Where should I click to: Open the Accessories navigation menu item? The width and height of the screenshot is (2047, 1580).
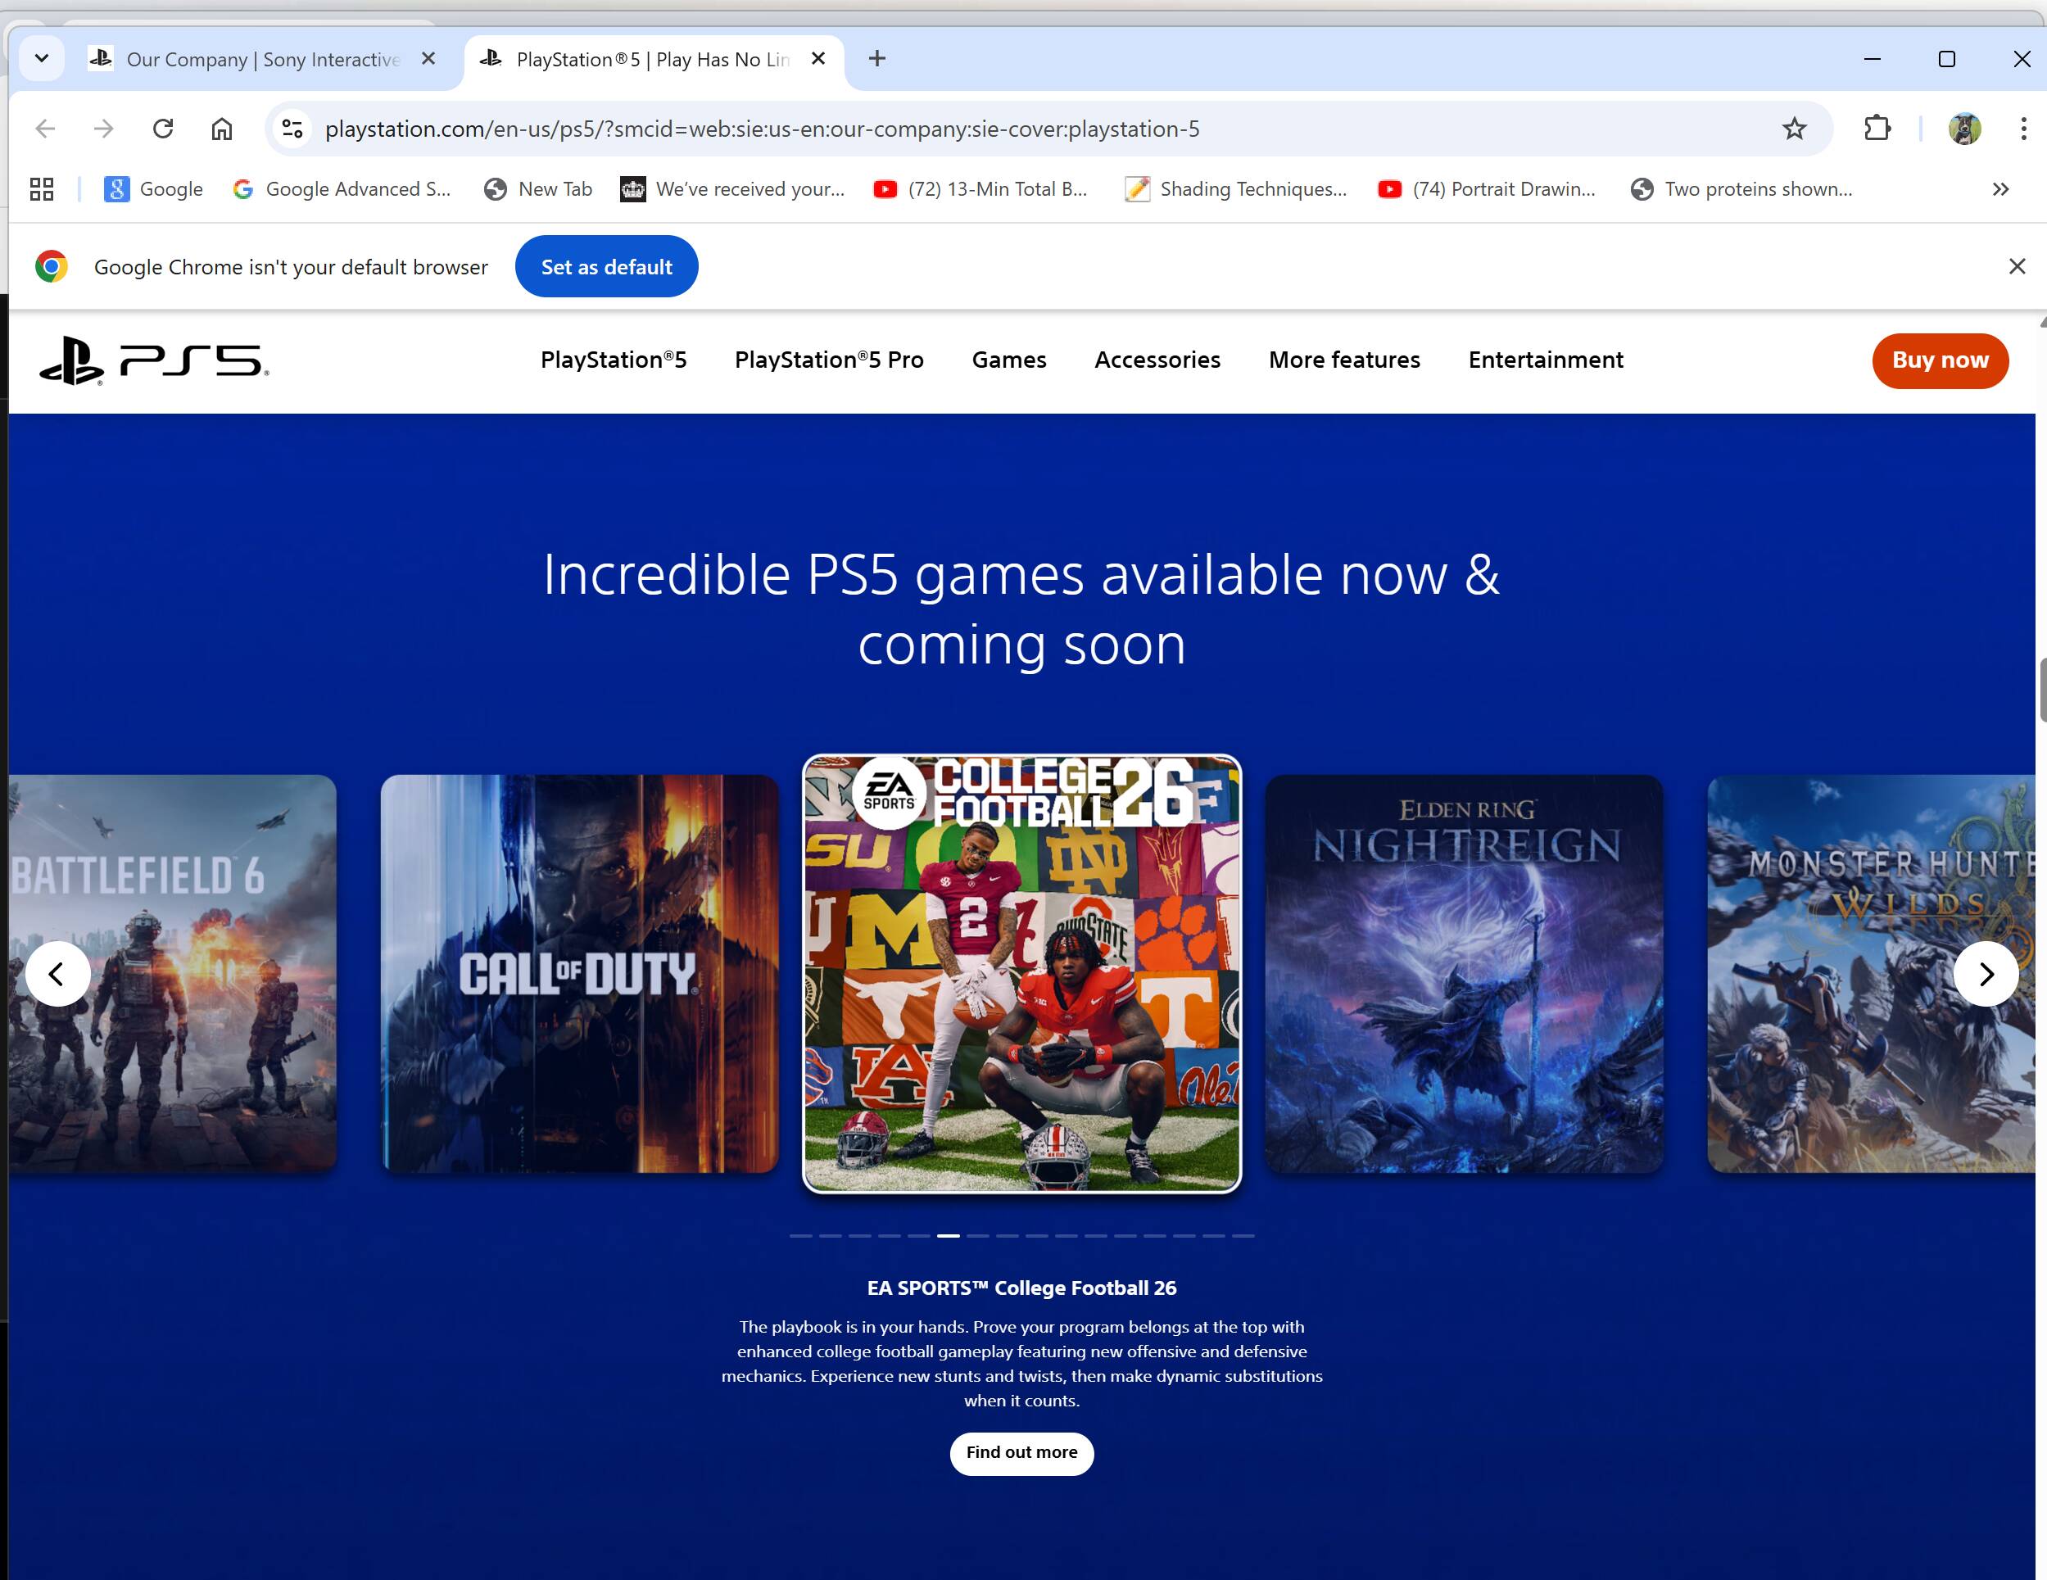point(1157,360)
